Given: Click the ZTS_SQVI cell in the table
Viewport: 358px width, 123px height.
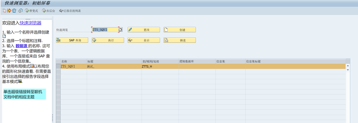Looking at the screenshot, I should [x=74, y=66].
